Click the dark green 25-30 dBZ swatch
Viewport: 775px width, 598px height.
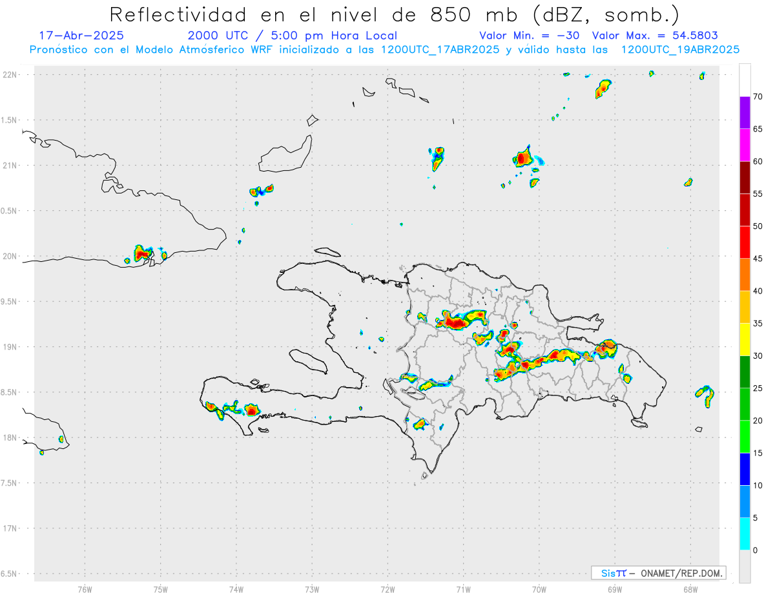(x=745, y=372)
